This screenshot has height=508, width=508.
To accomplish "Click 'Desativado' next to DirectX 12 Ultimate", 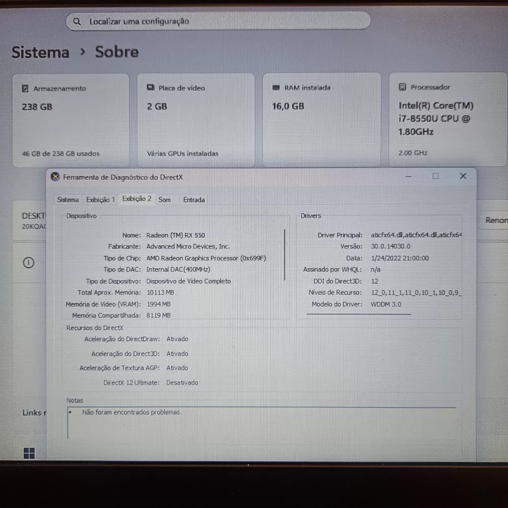I will (182, 383).
